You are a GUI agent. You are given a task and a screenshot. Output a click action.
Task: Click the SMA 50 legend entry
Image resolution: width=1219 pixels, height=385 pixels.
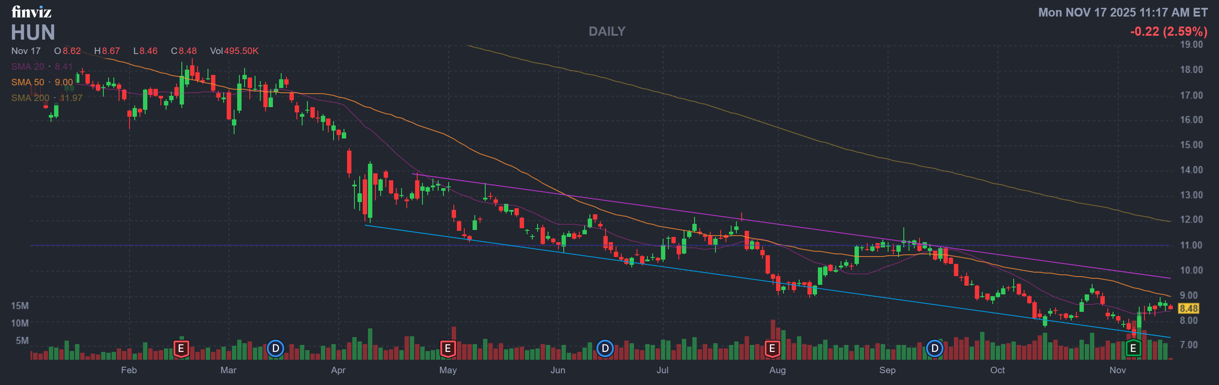[x=42, y=82]
